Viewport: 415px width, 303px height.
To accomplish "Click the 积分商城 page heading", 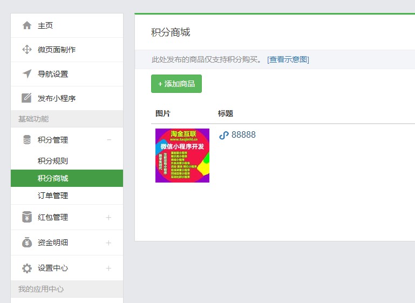I will coord(171,32).
